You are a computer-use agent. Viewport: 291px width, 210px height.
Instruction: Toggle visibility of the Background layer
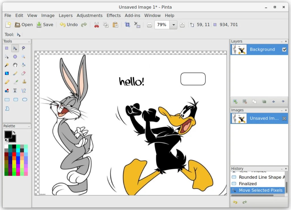coord(284,49)
